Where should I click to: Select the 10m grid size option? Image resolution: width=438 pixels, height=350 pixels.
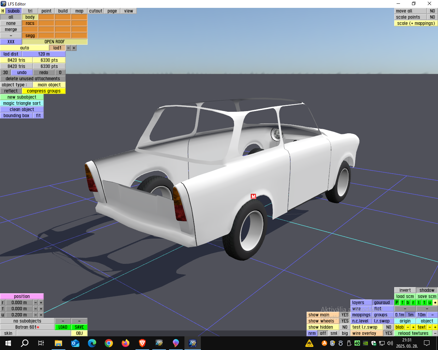(422, 315)
